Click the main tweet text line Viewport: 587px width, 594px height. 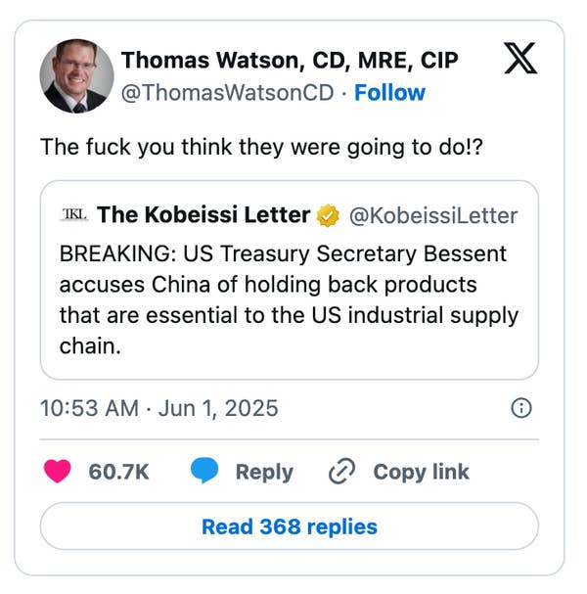[261, 147]
